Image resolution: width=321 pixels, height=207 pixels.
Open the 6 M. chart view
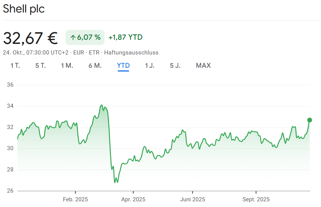coord(95,65)
